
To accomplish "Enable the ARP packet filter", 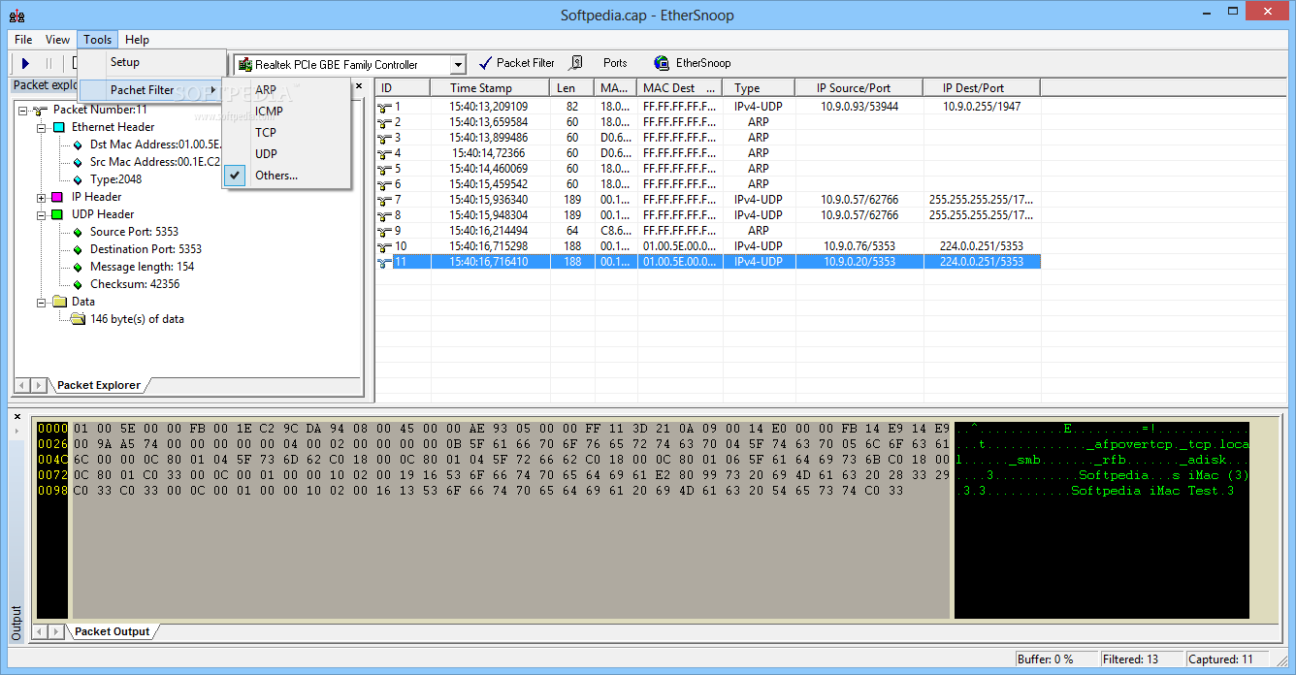I will (287, 90).
